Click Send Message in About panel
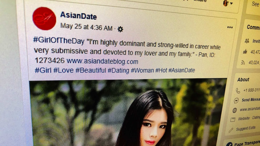The width and height of the screenshot is (260, 146). point(251,100)
